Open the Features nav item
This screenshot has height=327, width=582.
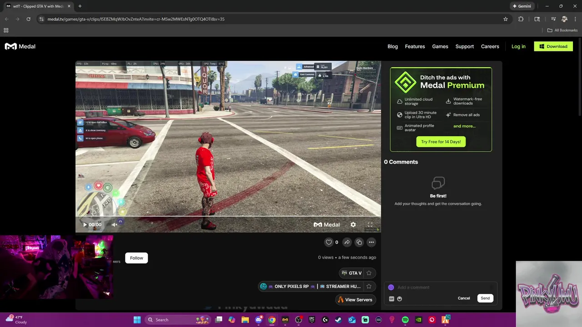click(x=415, y=46)
